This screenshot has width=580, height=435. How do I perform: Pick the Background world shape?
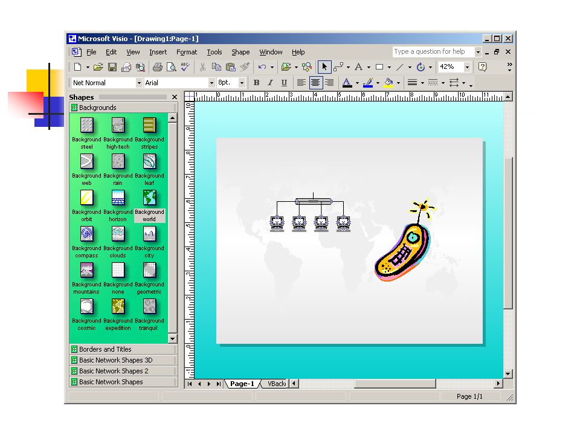point(149,205)
